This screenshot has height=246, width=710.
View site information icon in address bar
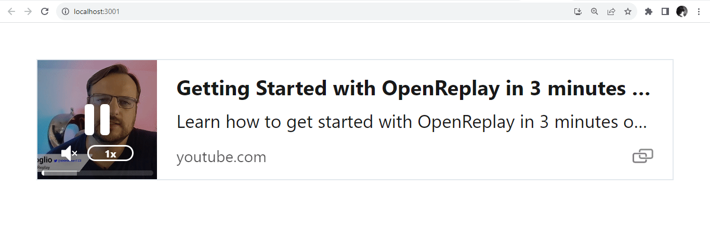pos(65,11)
